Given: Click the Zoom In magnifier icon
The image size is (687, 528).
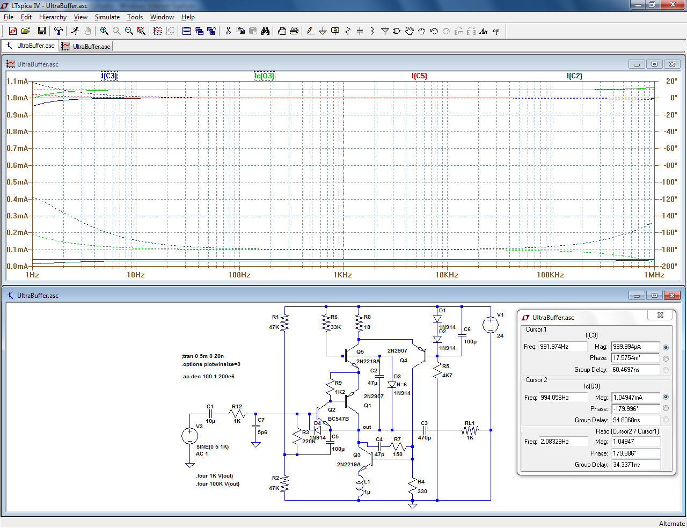Looking at the screenshot, I should coord(104,31).
